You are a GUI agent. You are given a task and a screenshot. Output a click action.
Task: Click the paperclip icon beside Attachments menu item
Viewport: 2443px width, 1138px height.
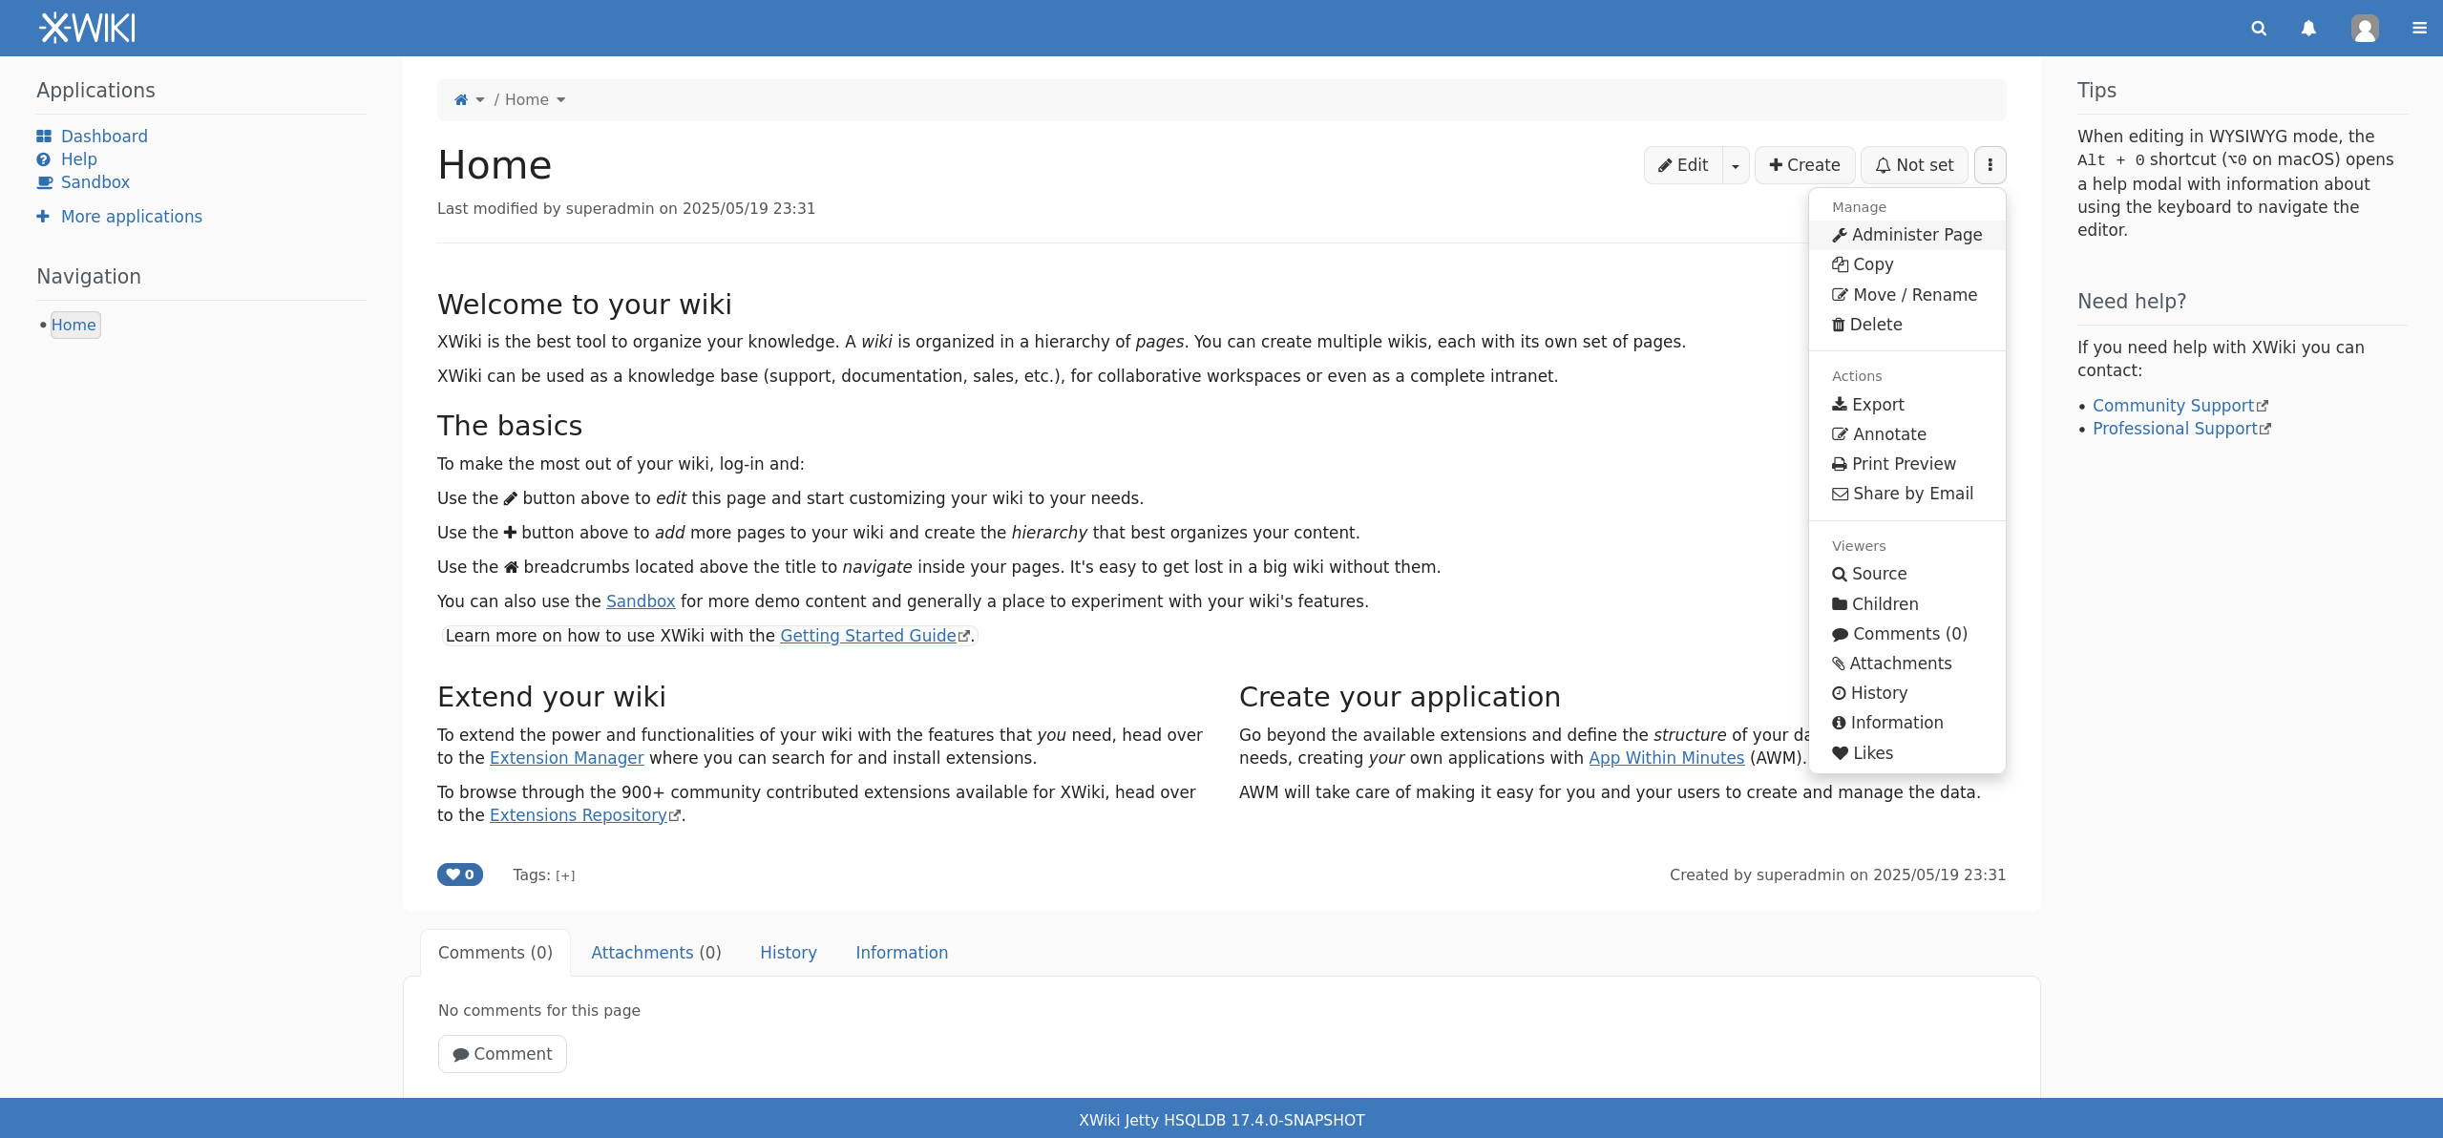pyautogui.click(x=1839, y=664)
